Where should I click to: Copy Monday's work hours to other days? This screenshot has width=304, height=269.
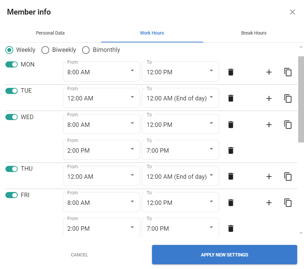coord(288,72)
